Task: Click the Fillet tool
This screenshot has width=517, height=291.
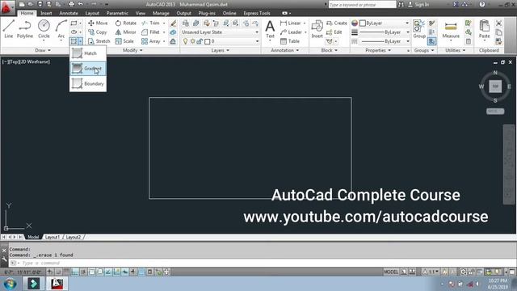Action: [x=150, y=32]
